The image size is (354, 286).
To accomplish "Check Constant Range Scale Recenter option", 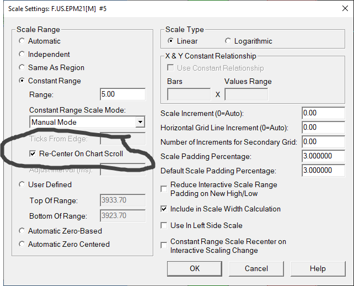I will tap(164, 246).
